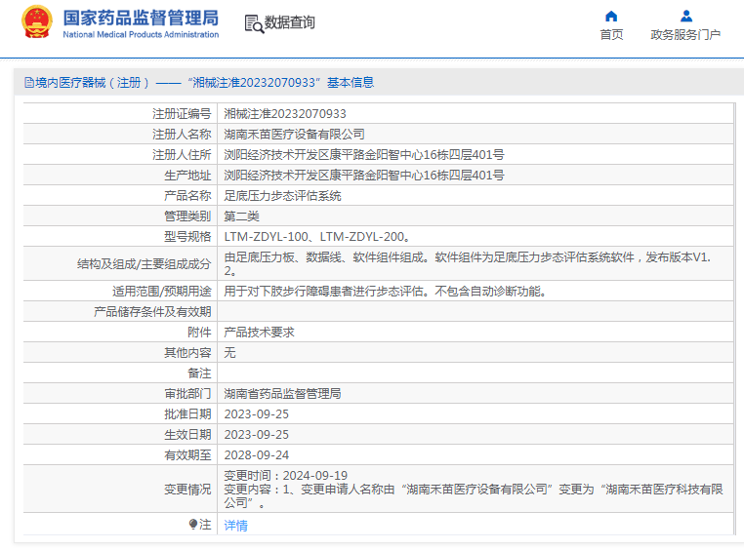Click the lightbulb 注 icon
The height and width of the screenshot is (550, 744).
(x=193, y=524)
